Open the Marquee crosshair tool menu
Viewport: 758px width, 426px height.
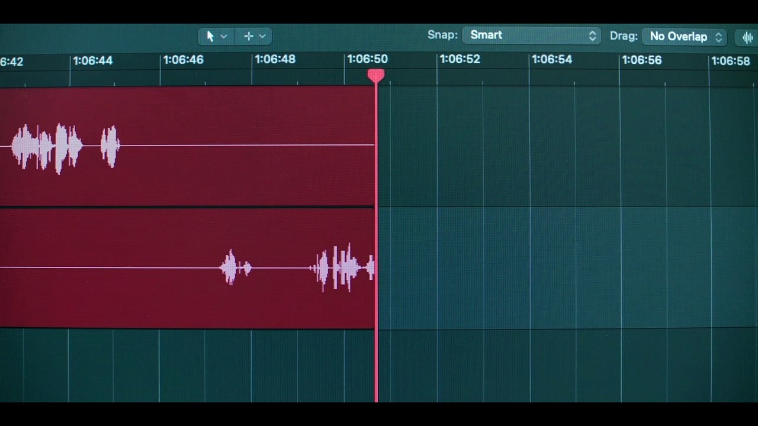pyautogui.click(x=254, y=36)
